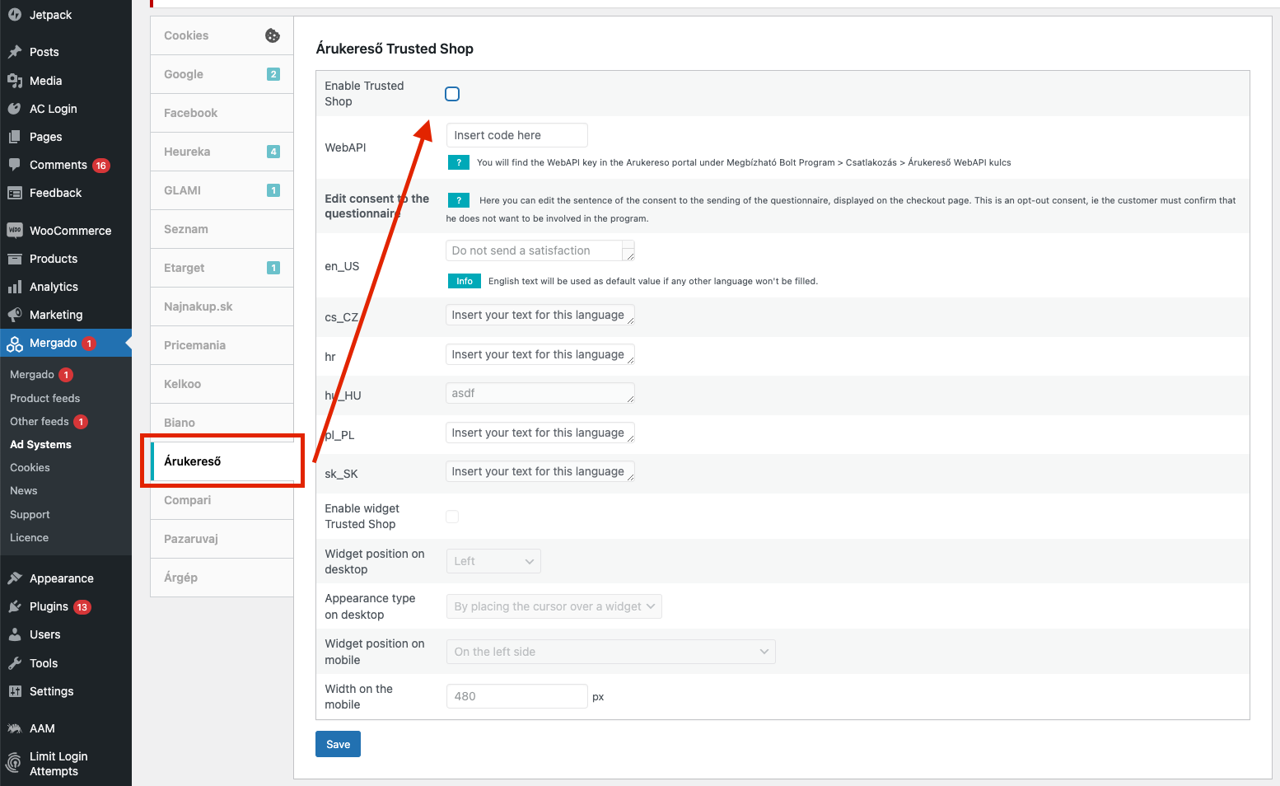Open Cookies submenu link in Mergado

click(30, 467)
